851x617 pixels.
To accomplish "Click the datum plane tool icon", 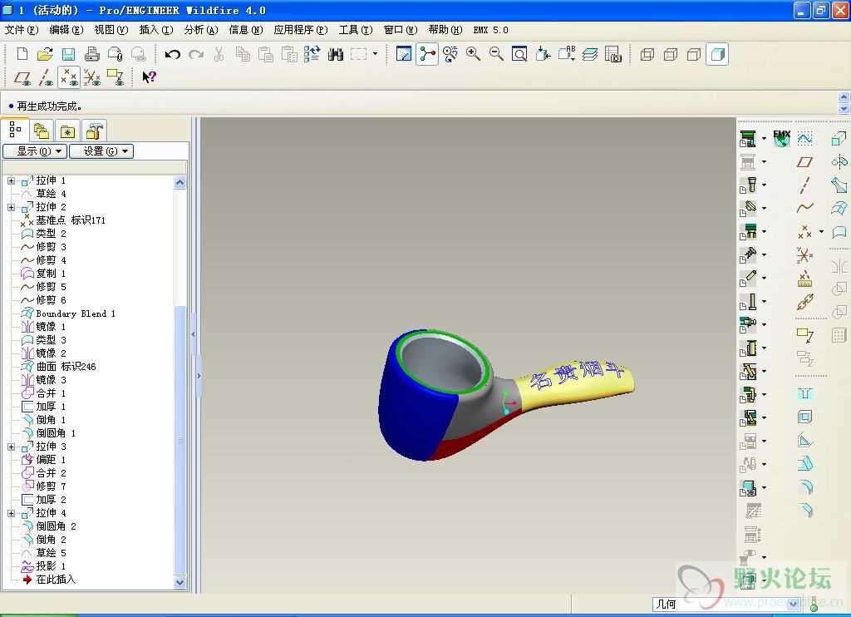I will point(804,162).
